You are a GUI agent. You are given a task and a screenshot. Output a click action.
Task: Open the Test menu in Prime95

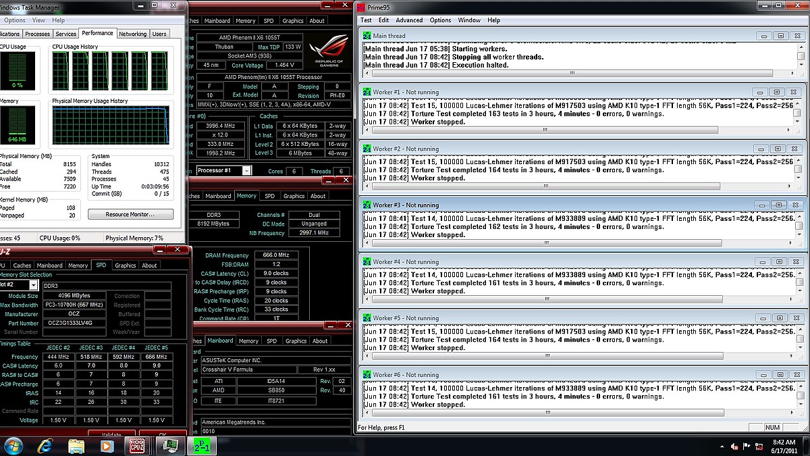point(366,20)
